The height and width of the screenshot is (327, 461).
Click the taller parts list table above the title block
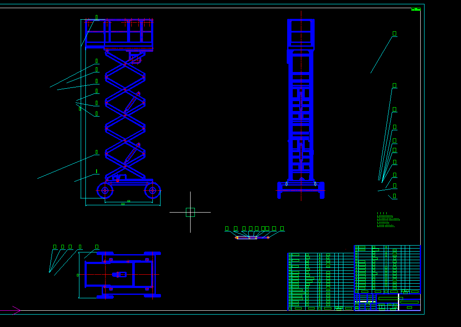coord(388,269)
